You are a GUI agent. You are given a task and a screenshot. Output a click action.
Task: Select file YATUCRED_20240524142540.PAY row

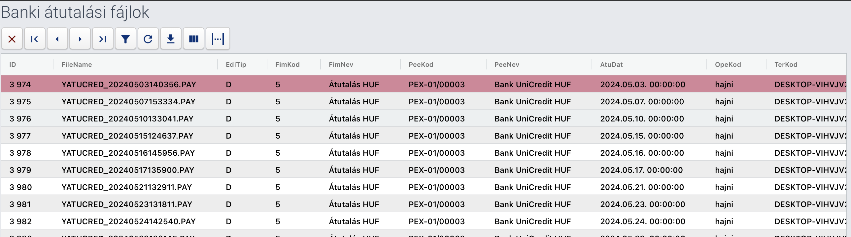tap(424, 222)
